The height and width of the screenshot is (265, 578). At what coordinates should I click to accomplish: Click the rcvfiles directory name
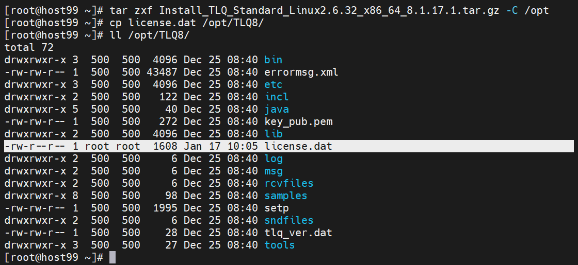[x=288, y=183]
